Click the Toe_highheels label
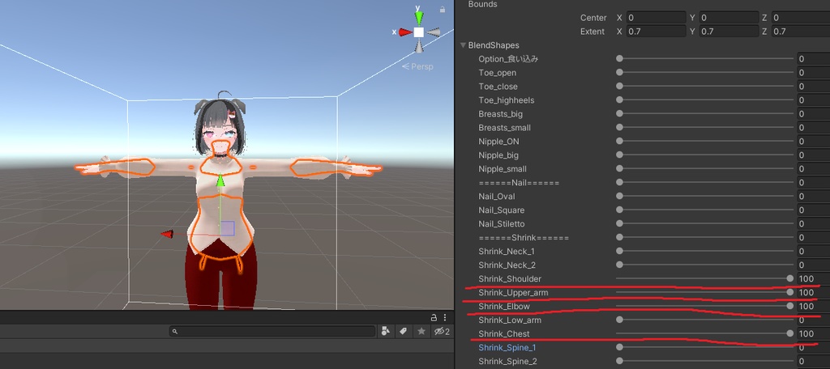Screen dimensions: 830x369 point(506,100)
